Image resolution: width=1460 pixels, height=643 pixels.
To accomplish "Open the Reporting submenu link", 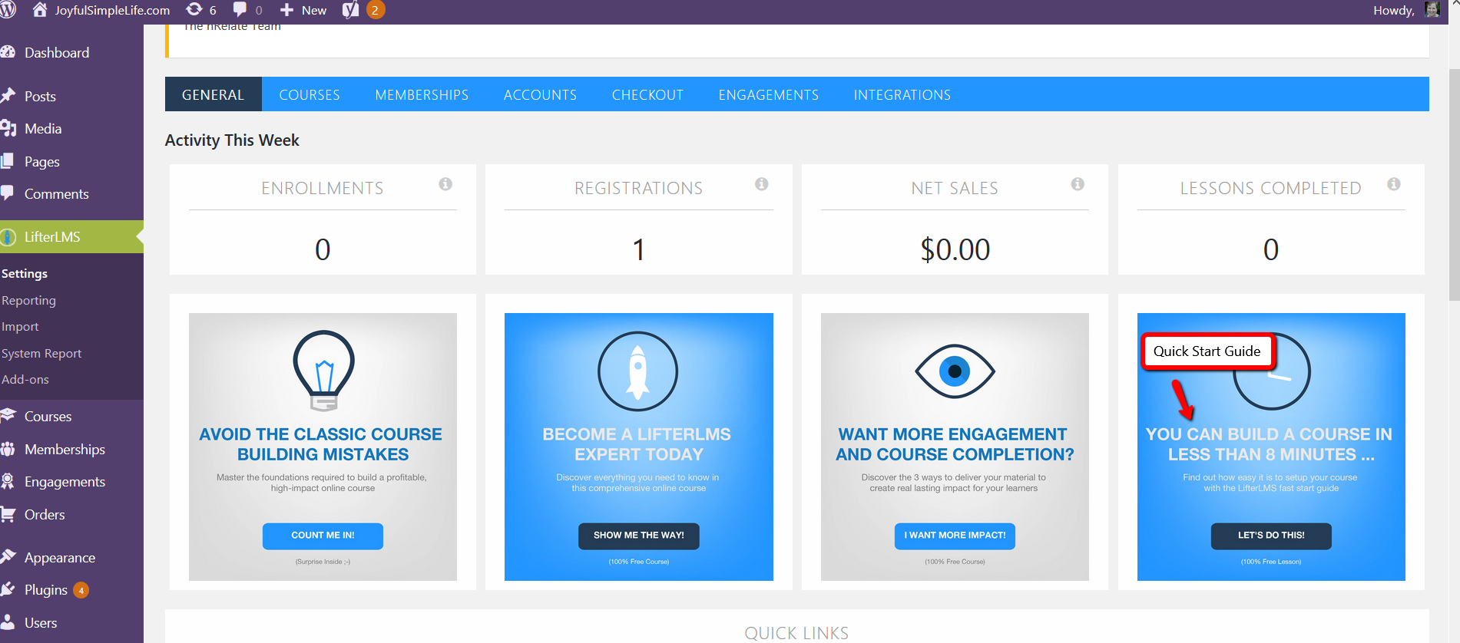I will (x=28, y=301).
